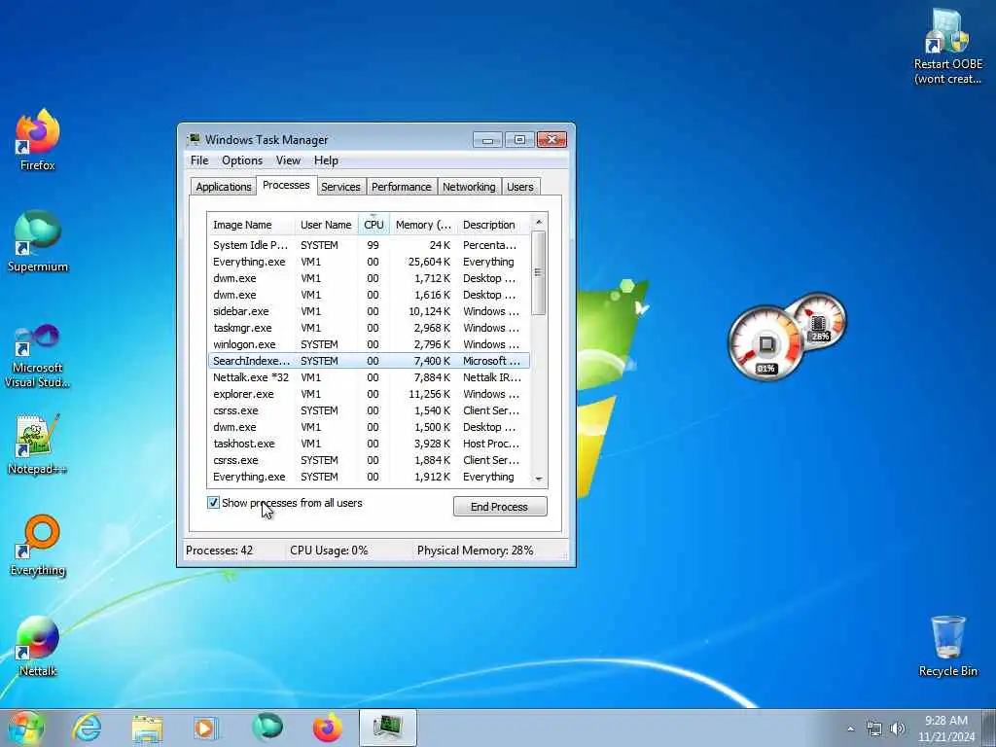The width and height of the screenshot is (996, 747).
Task: Open Firefox from the taskbar
Action: pos(327,728)
